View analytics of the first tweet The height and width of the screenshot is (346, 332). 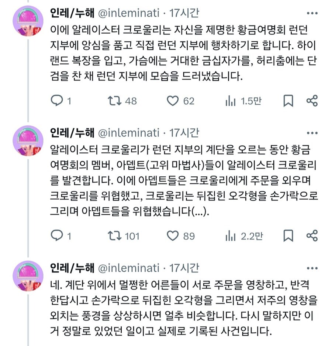(x=230, y=100)
